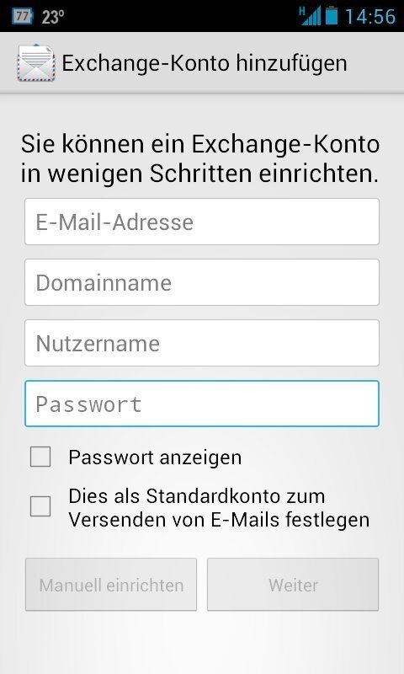404x674 pixels.
Task: Click the Weiter button
Action: tap(293, 585)
